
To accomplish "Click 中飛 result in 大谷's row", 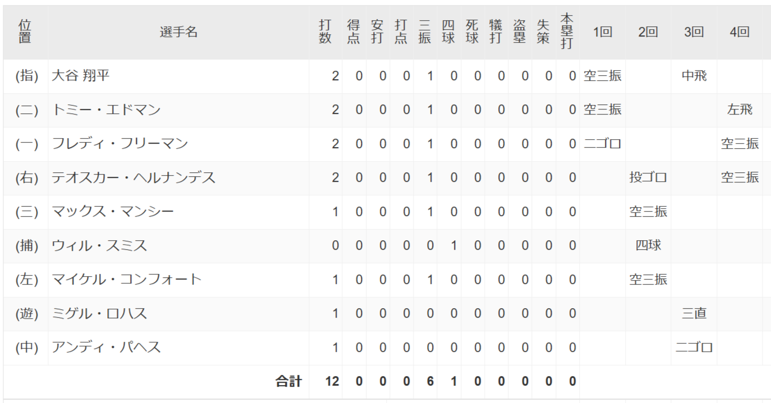I will pos(694,76).
